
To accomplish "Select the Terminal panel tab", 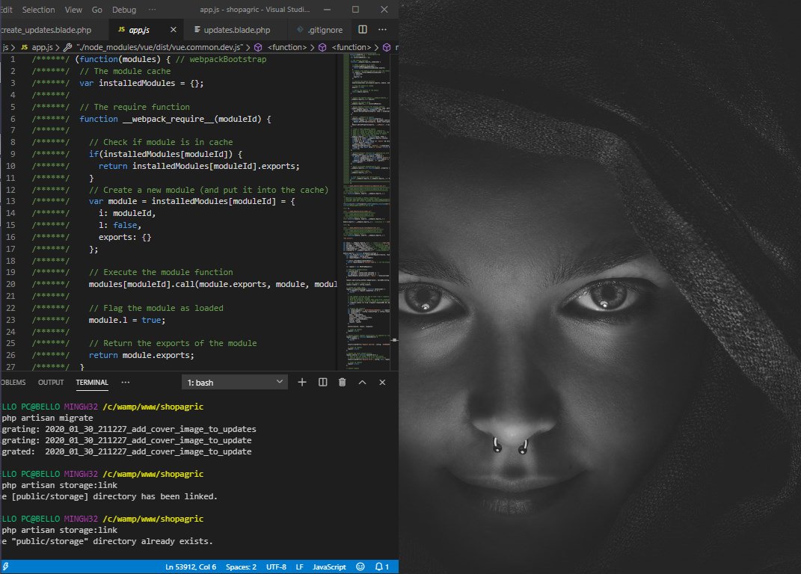I will (92, 383).
